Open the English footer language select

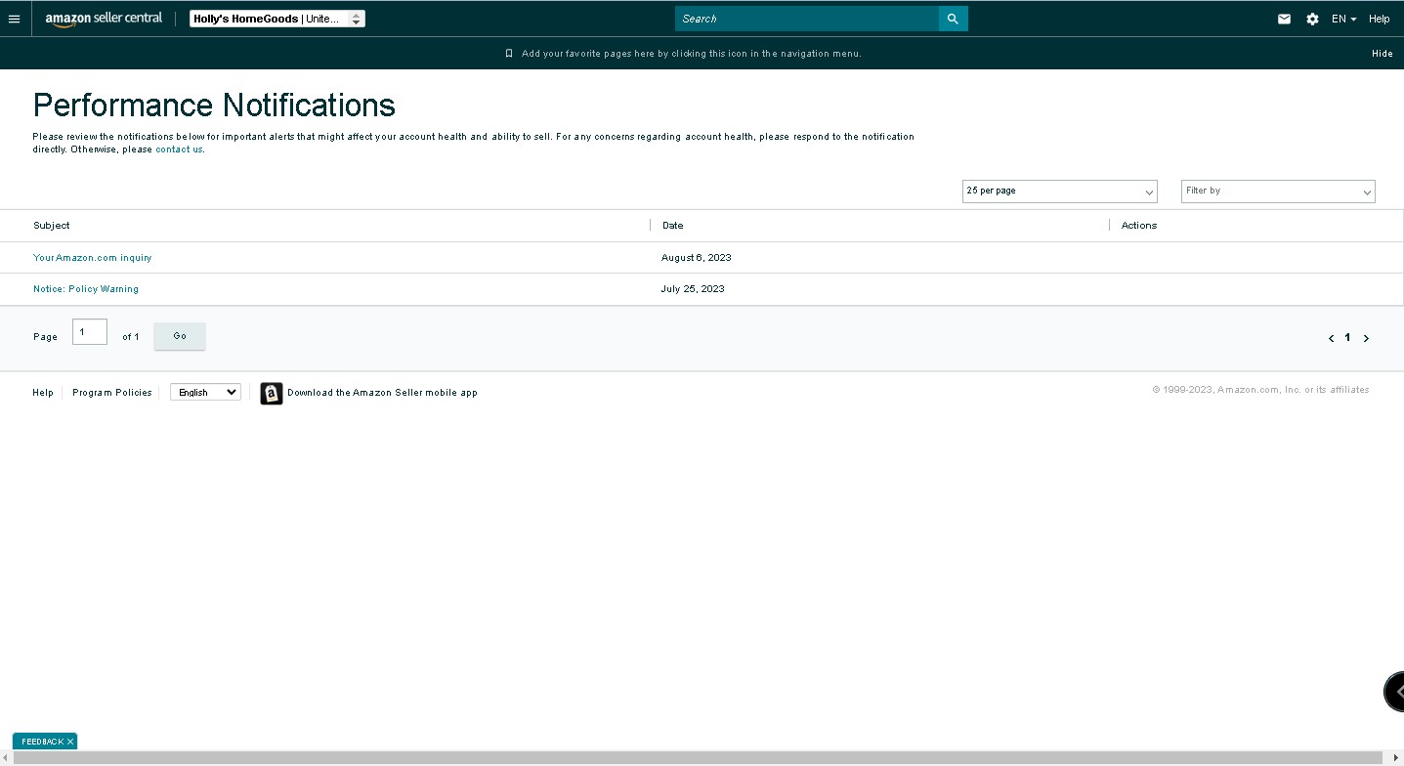pyautogui.click(x=205, y=392)
